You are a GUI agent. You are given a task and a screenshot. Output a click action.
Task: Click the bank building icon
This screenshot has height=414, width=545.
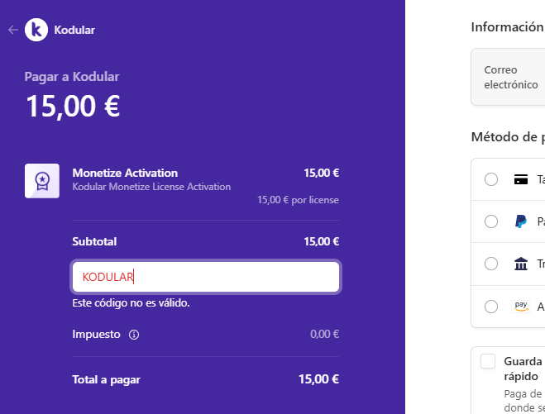coord(521,264)
